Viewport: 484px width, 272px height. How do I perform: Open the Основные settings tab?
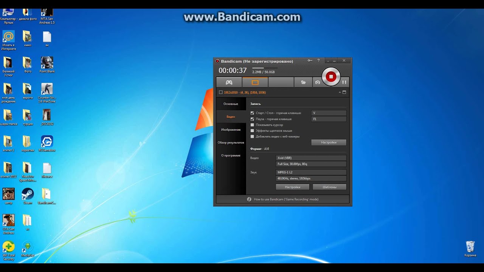pyautogui.click(x=231, y=104)
